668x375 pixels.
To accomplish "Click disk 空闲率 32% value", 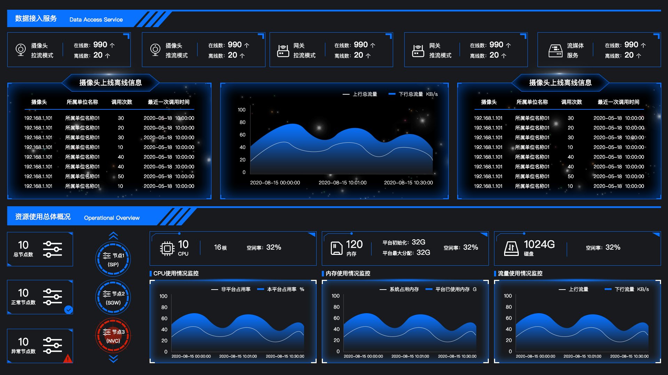I will 613,247.
